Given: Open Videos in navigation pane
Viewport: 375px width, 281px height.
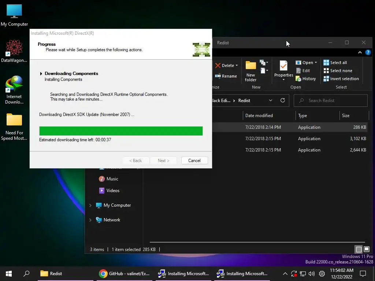Looking at the screenshot, I should 109,190.
